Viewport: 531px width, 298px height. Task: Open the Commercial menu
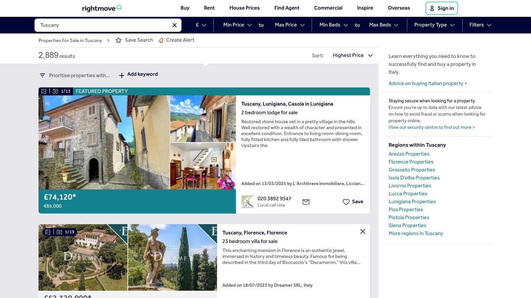tap(328, 8)
